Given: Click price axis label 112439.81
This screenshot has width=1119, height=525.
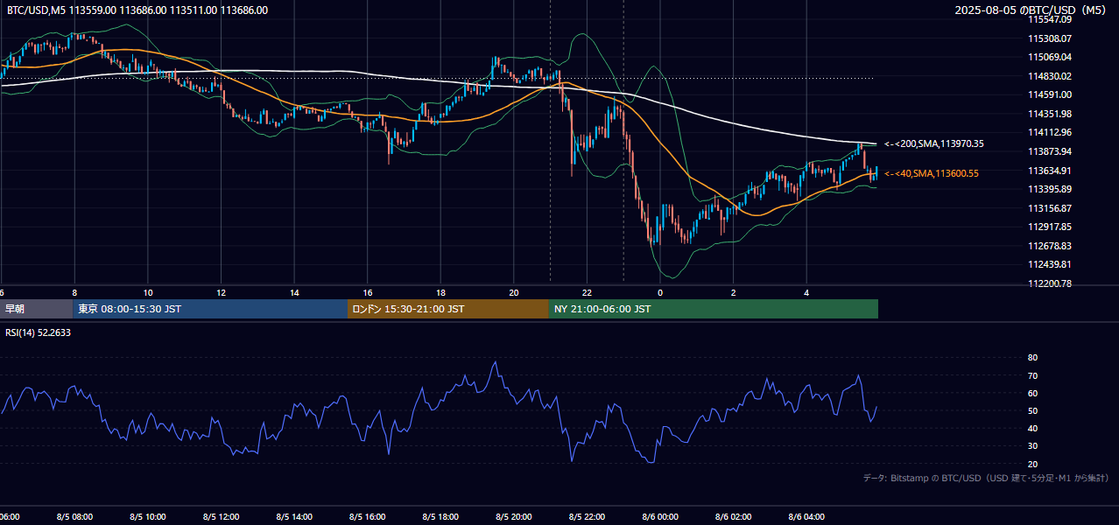Looking at the screenshot, I should [x=1050, y=264].
